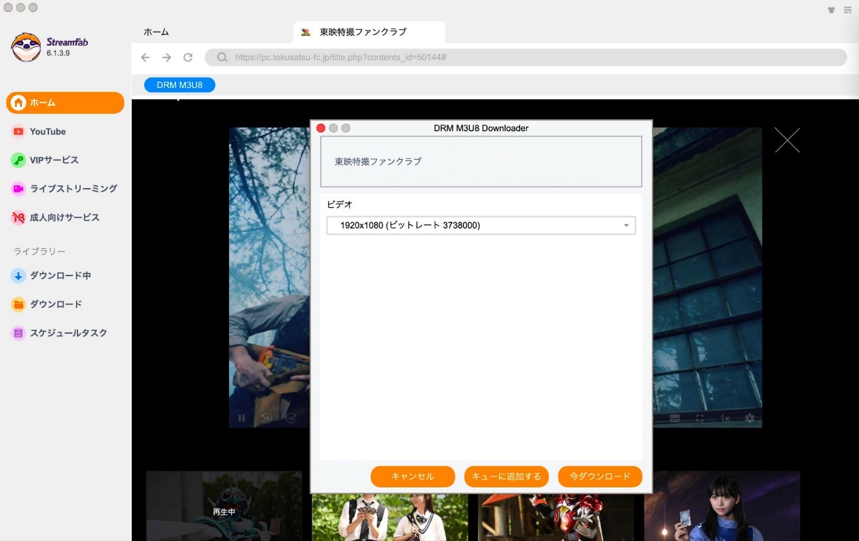This screenshot has height=541, width=859.
Task: Change the 1x playback speed
Action: [x=725, y=418]
